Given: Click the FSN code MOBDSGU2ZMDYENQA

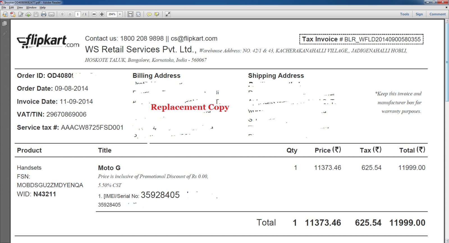Looking at the screenshot, I should pos(50,185).
